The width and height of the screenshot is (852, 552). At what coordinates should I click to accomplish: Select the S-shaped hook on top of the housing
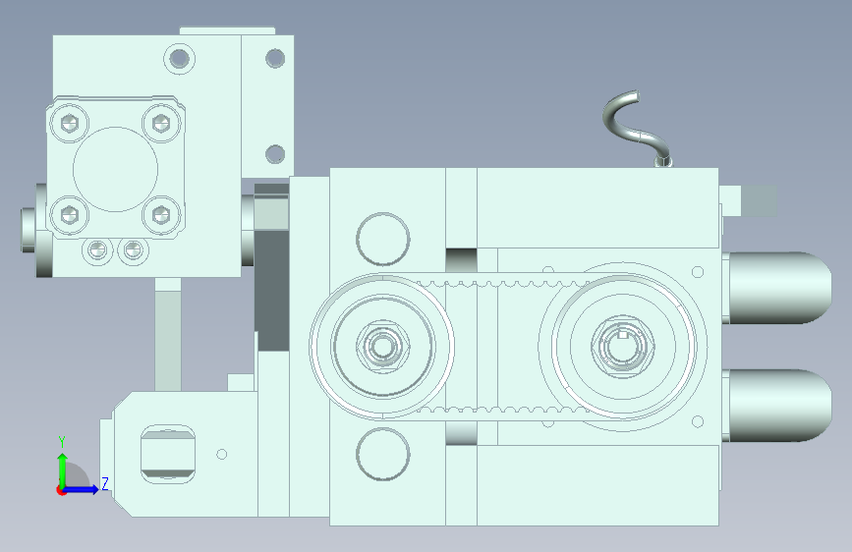[637, 128]
